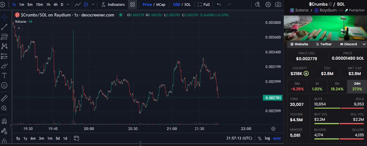Expand the chart style dropdown arrow
This screenshot has width=367, height=146.
coord(93,5)
